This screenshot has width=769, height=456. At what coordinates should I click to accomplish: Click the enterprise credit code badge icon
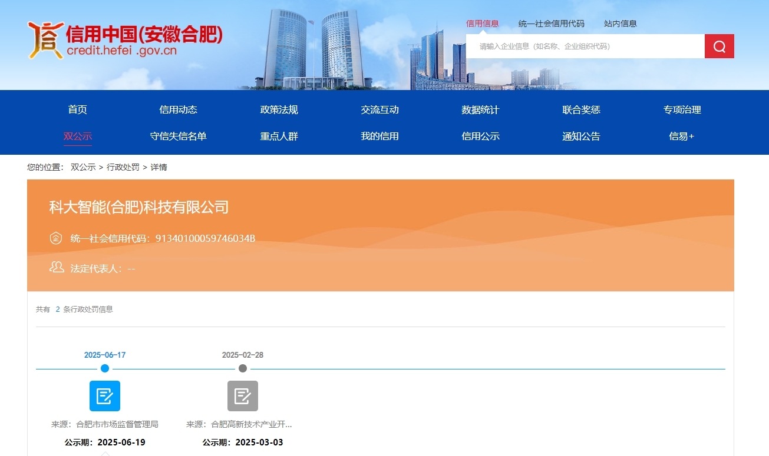(56, 238)
